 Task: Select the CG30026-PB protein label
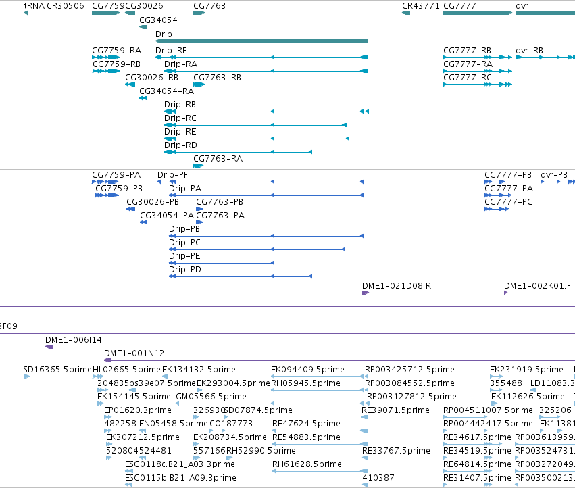153,202
